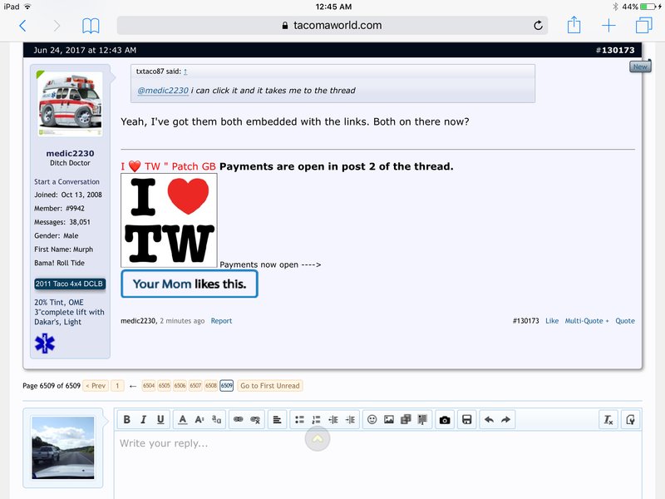Image resolution: width=665 pixels, height=499 pixels.
Task: Quote medic2230's post
Action: point(625,321)
